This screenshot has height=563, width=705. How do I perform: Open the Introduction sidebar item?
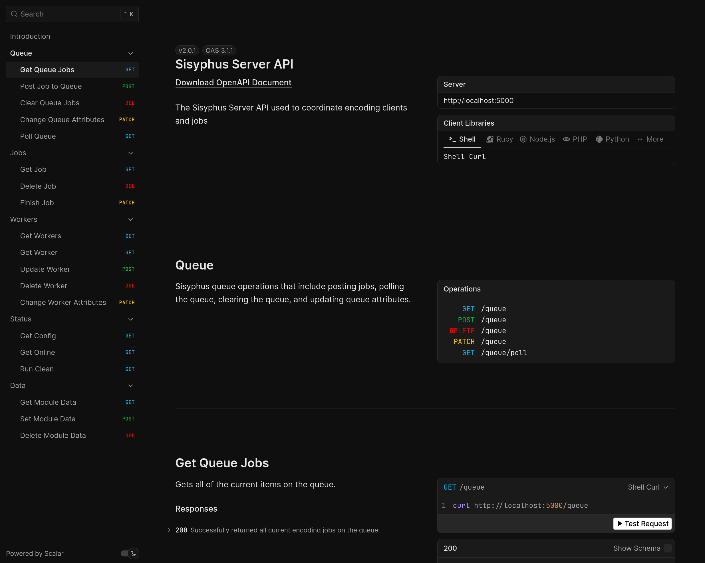[x=30, y=36]
